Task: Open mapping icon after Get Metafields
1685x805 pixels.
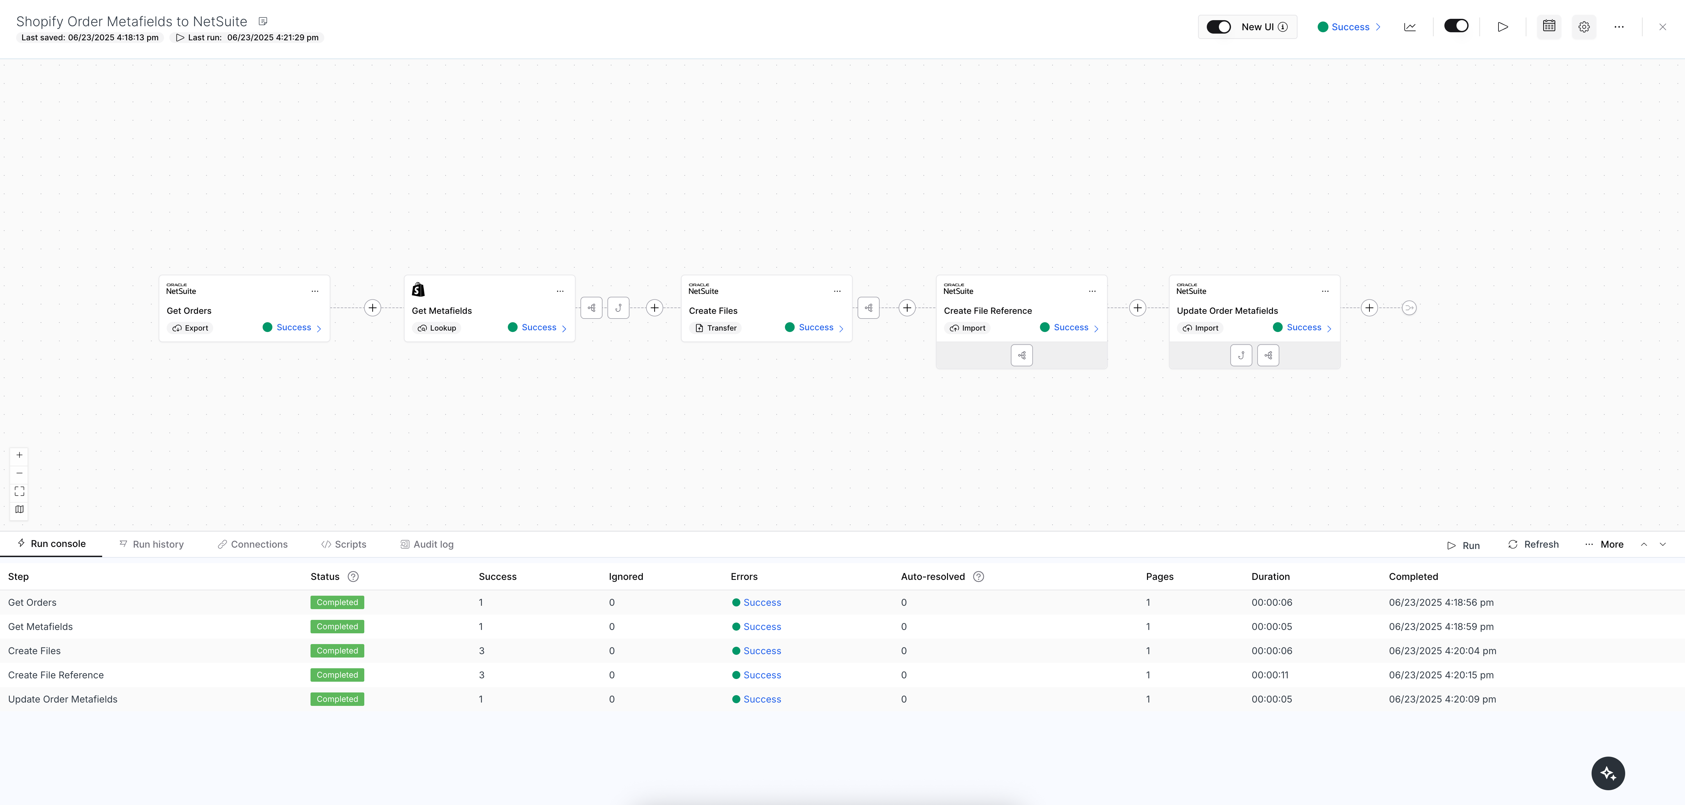Action: tap(591, 308)
